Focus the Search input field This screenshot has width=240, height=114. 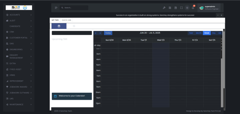(x=74, y=8)
